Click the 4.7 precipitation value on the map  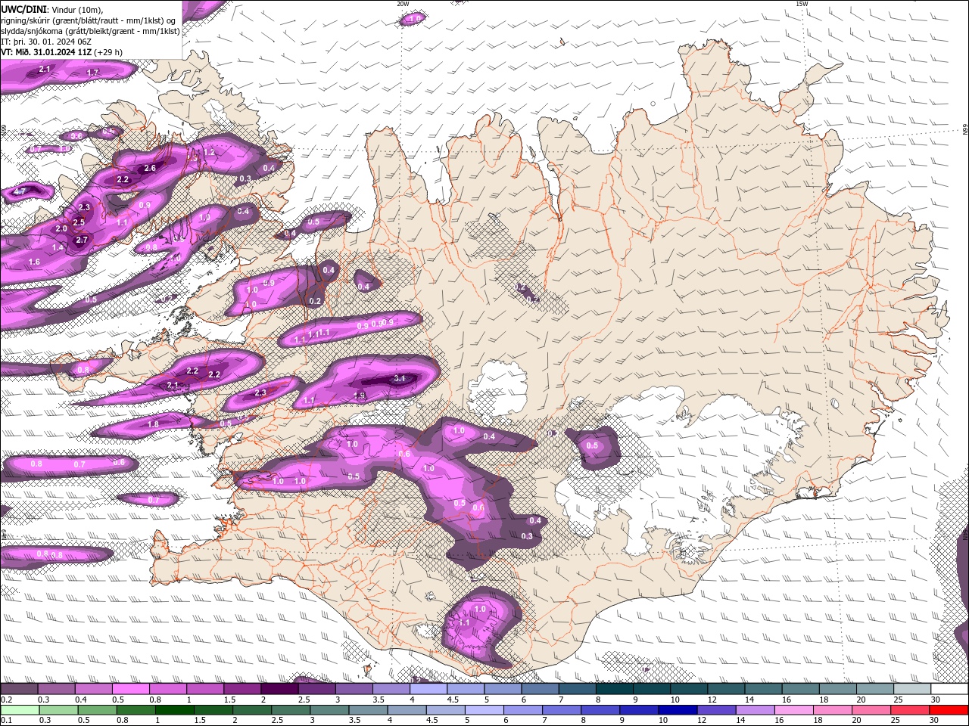(x=20, y=191)
